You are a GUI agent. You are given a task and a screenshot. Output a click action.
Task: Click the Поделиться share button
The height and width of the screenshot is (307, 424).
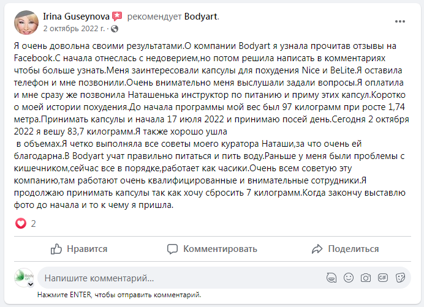(345, 249)
